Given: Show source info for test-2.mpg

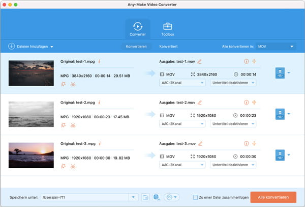Looking at the screenshot, I should point(99,102).
